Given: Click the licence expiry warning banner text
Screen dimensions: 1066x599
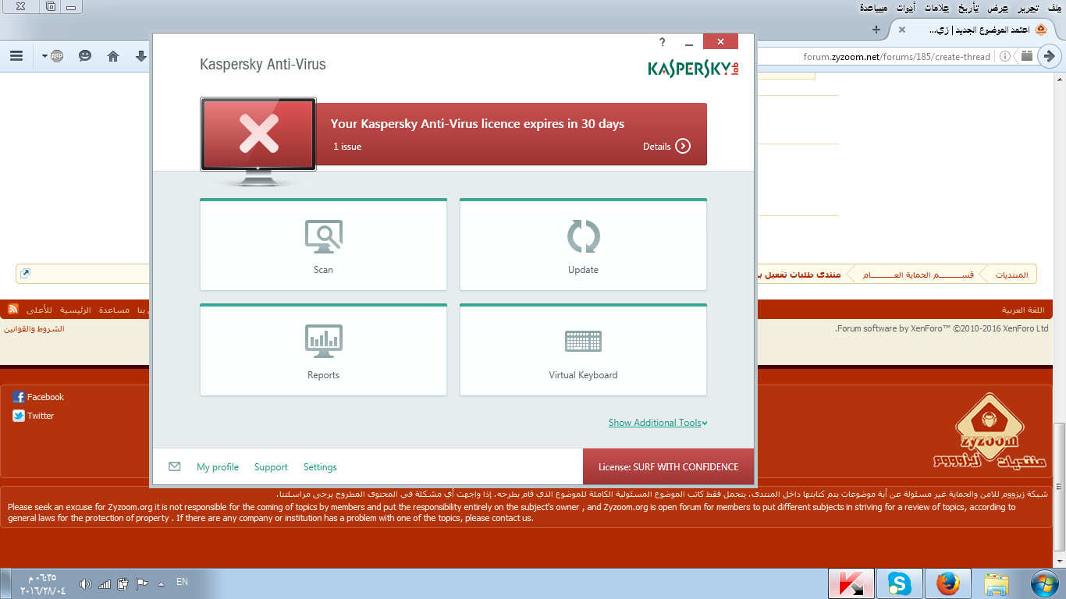Looking at the screenshot, I should [478, 124].
